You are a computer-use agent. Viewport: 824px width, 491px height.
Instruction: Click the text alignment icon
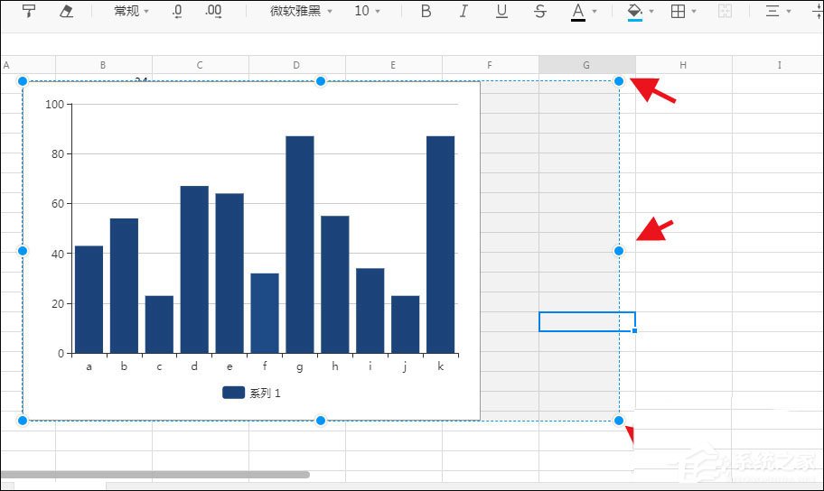[x=772, y=11]
